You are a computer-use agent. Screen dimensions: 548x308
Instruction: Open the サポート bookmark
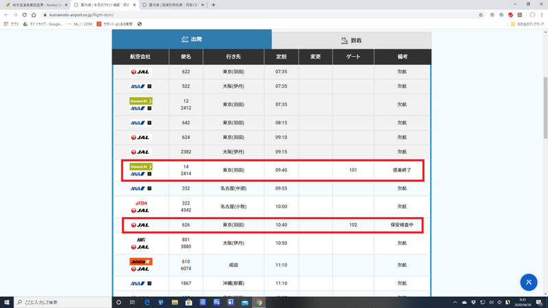click(114, 24)
